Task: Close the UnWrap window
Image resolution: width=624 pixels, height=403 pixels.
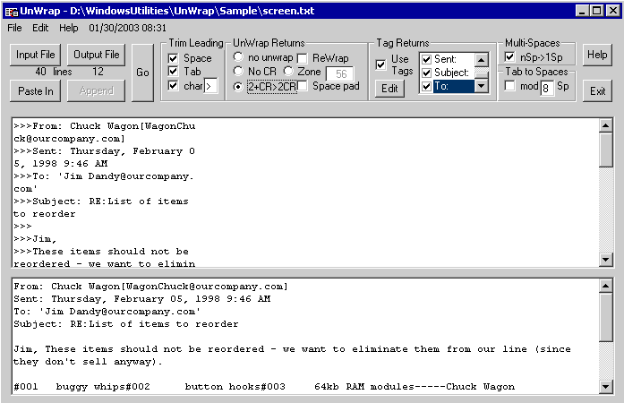Action: 612,11
